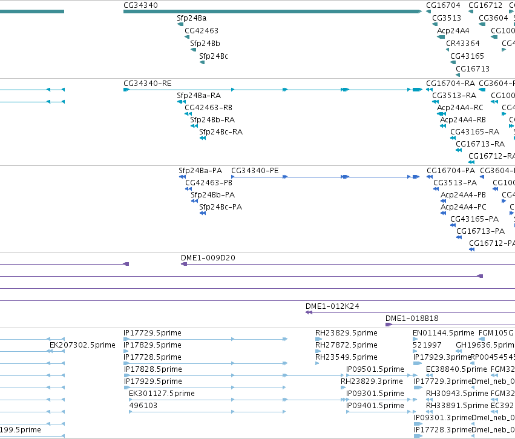
Task: Click the RH23829.5prime EST label
Action: click(346, 333)
